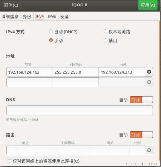Image resolution: width=161 pixels, height=167 pixels.
Task: Enable 仅对该网络上的资源使用此连接 checkbox
Action: coord(9,161)
